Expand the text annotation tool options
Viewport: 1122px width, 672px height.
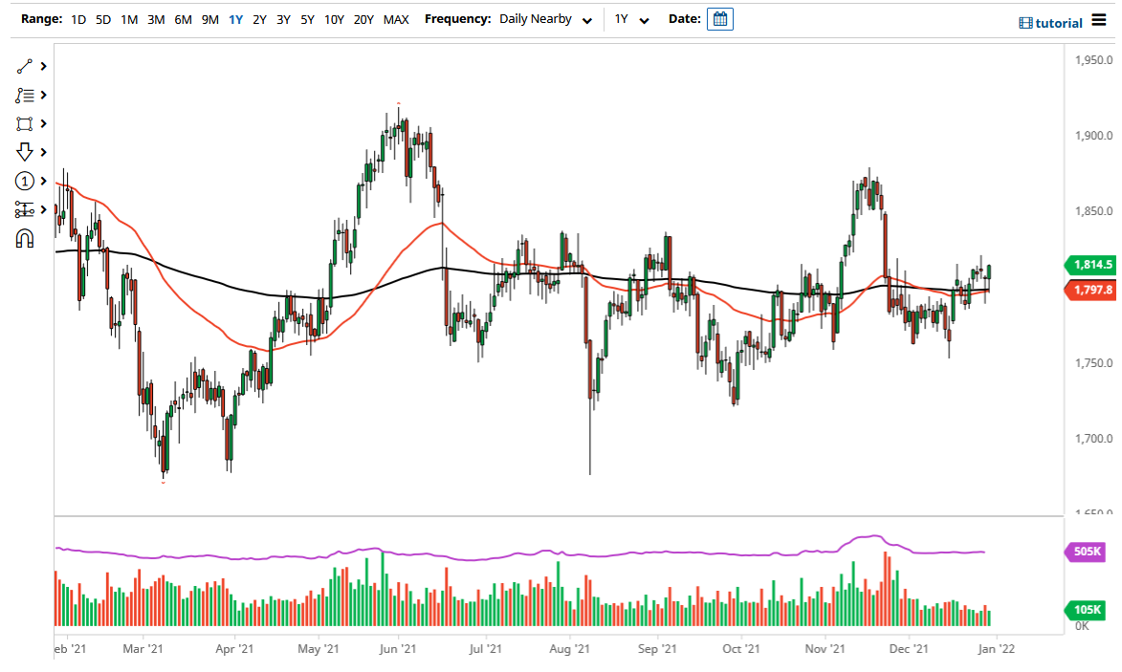pyautogui.click(x=44, y=95)
